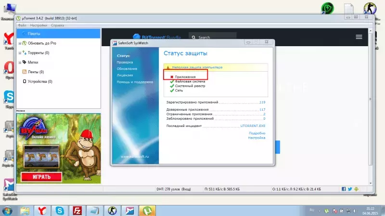Select Пакеты in the uTorrent sidebar
Screen dimensions: 385x216
click(58, 33)
